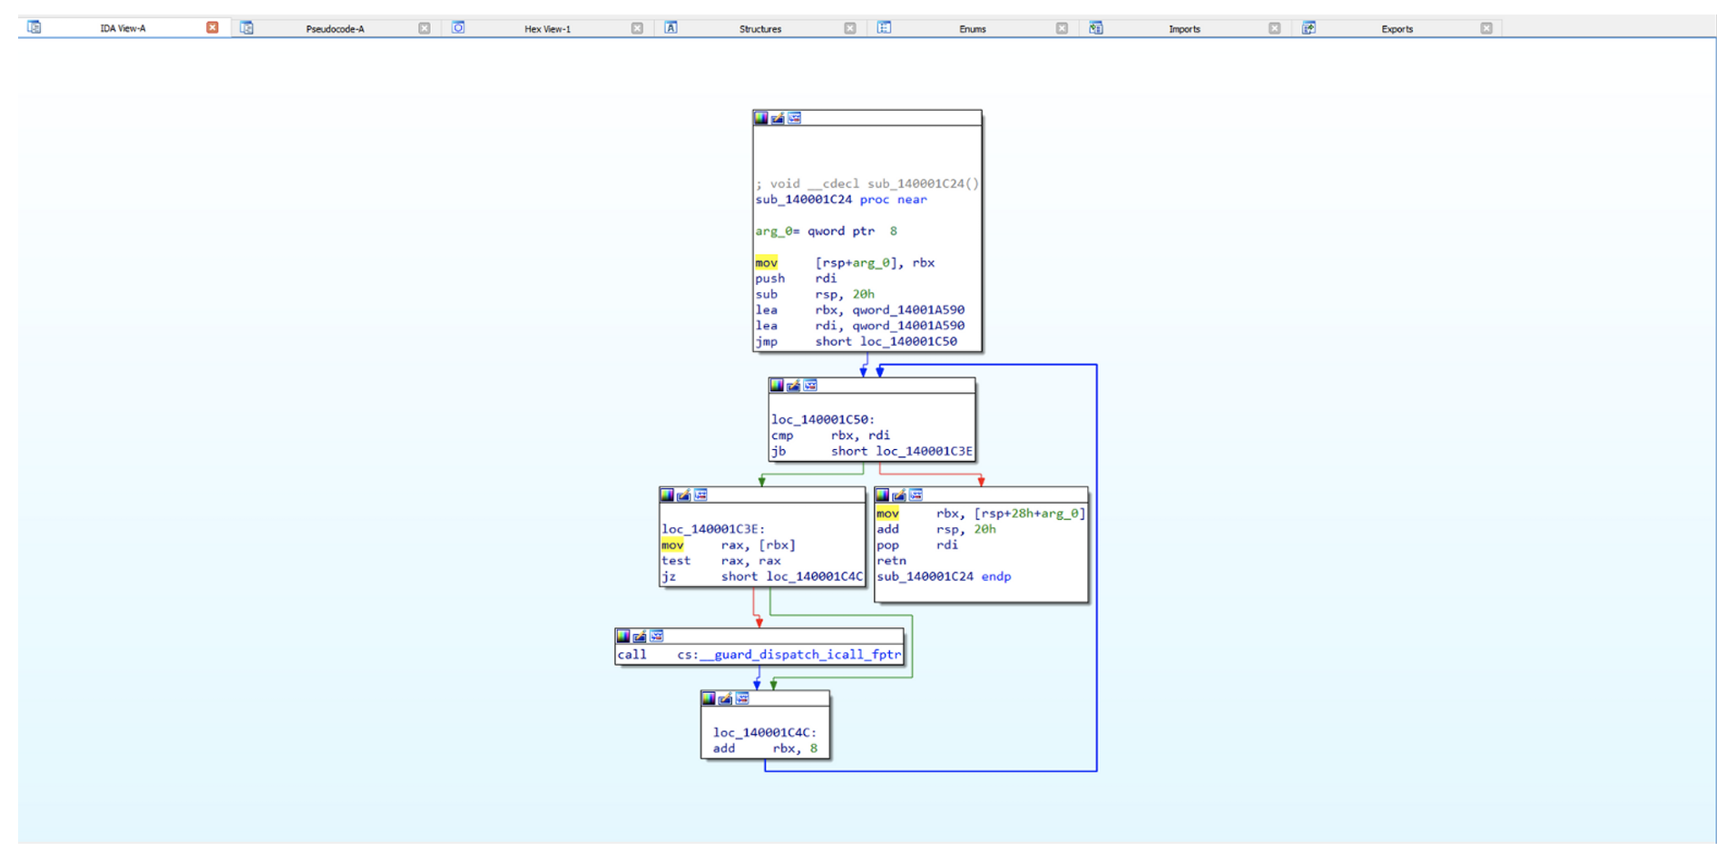
Task: Close the Structures tab
Action: [x=850, y=28]
